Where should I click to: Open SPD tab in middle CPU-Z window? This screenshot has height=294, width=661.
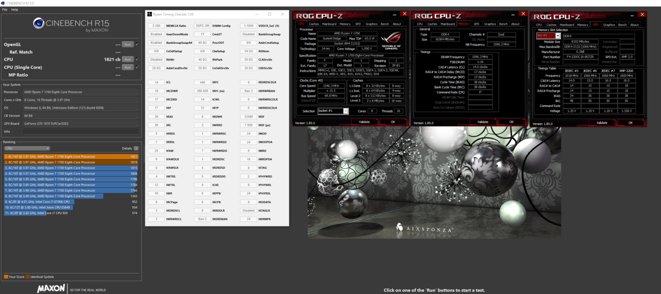pyautogui.click(x=476, y=24)
